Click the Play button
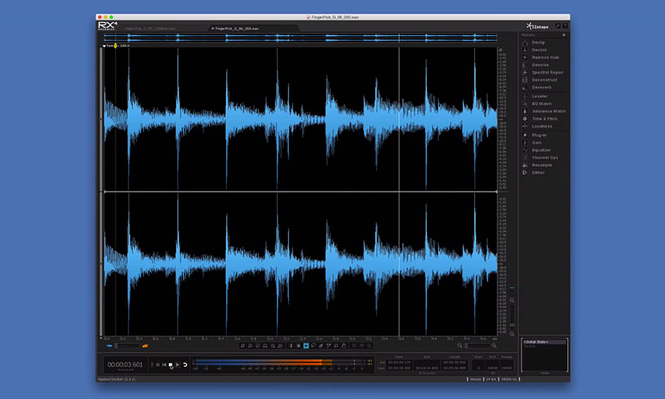This screenshot has height=399, width=665. point(178,365)
